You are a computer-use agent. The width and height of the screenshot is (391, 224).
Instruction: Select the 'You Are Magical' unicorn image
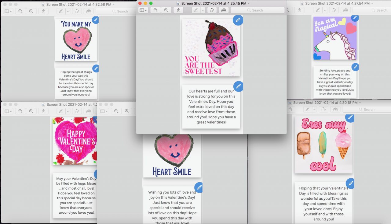[335, 38]
